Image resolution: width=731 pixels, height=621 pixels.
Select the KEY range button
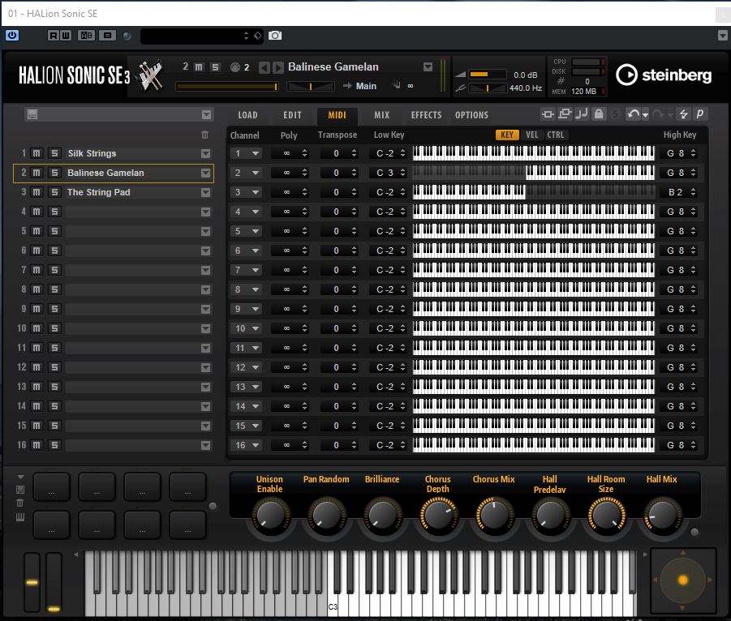click(x=507, y=135)
